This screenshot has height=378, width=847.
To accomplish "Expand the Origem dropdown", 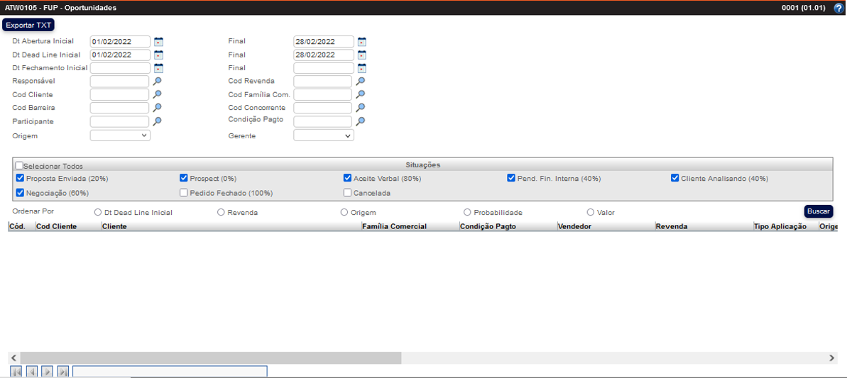I will (120, 135).
